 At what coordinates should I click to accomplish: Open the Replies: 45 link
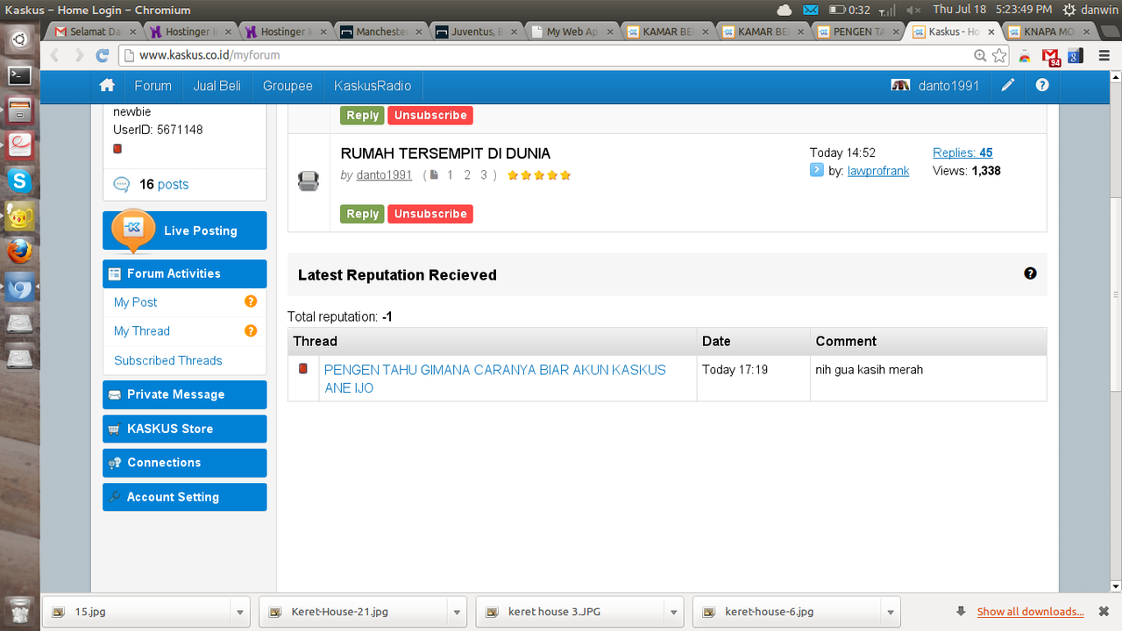(x=962, y=152)
